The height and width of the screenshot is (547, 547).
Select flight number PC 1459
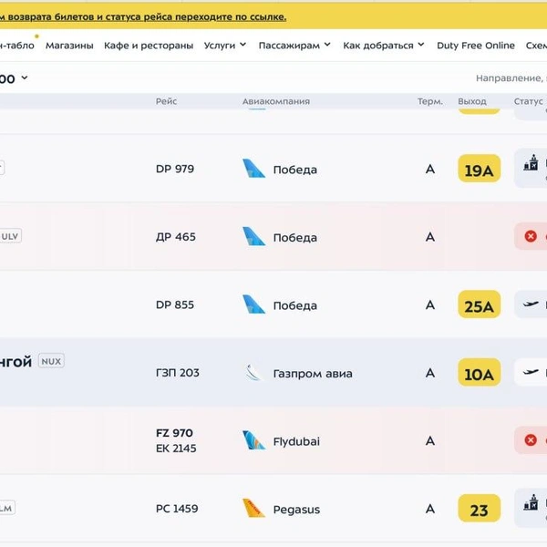(177, 509)
